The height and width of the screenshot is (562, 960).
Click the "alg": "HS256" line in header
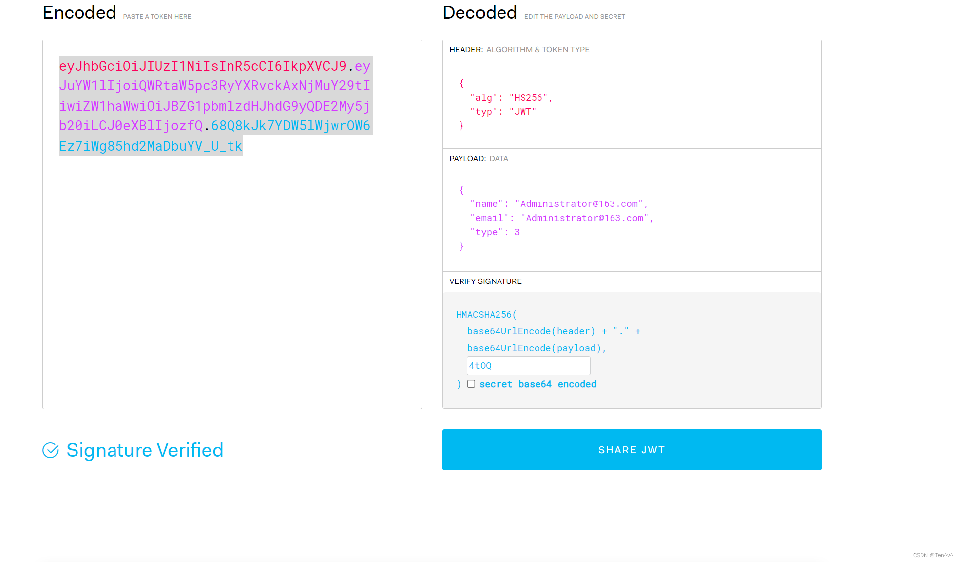pos(511,98)
